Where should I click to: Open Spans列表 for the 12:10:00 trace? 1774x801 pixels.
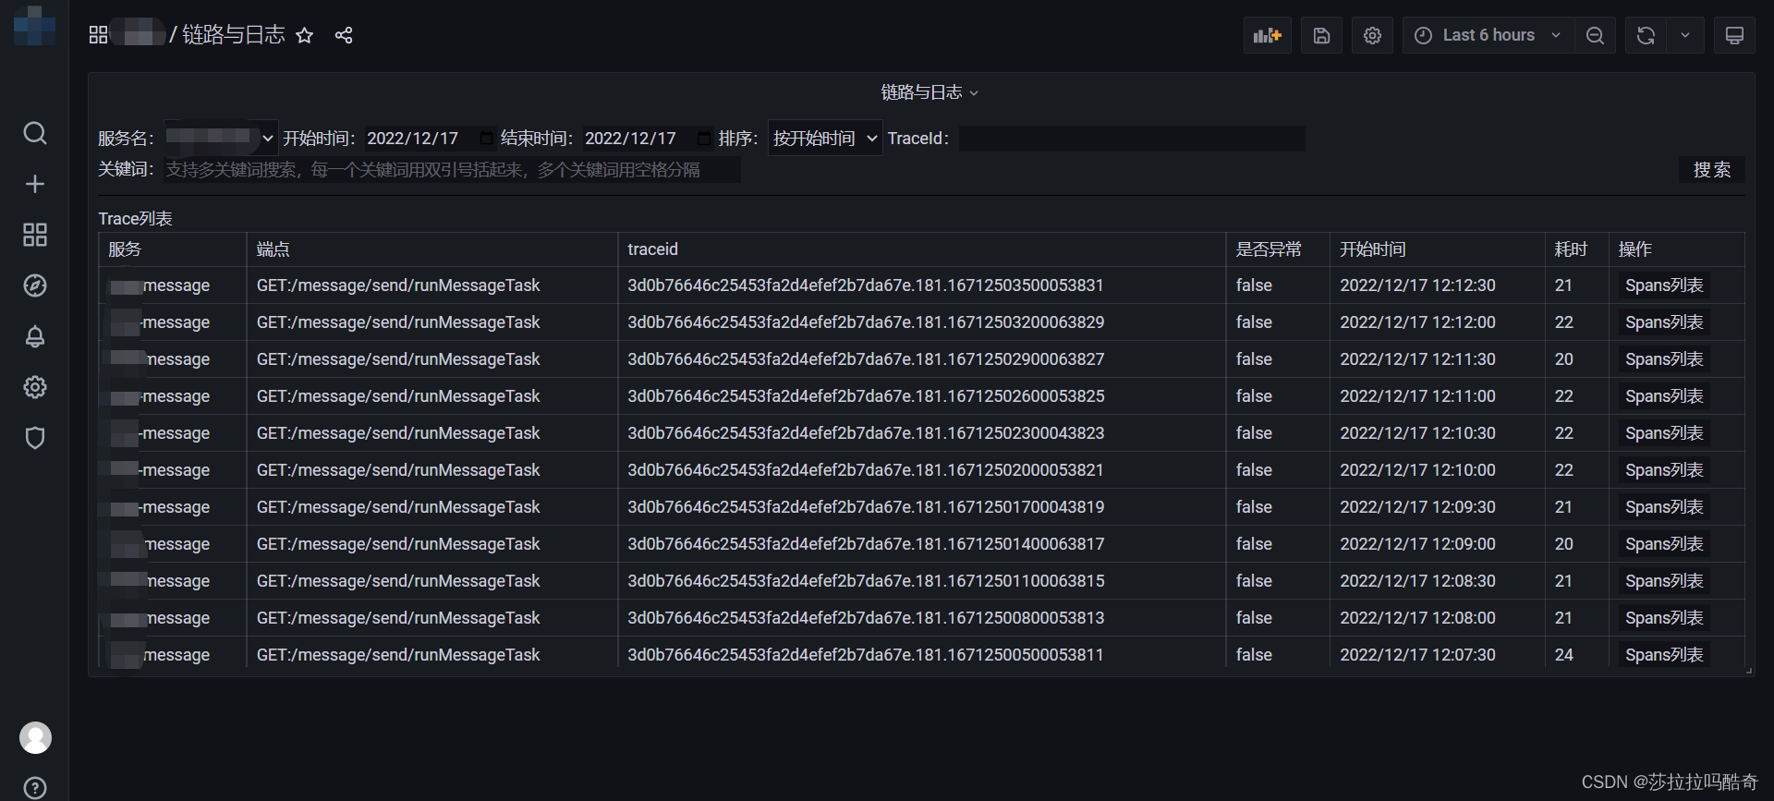pos(1664,470)
